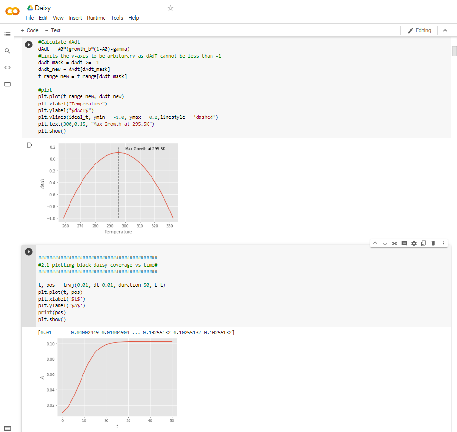This screenshot has width=457, height=432.
Task: Move the selected cell up
Action: tap(375, 244)
